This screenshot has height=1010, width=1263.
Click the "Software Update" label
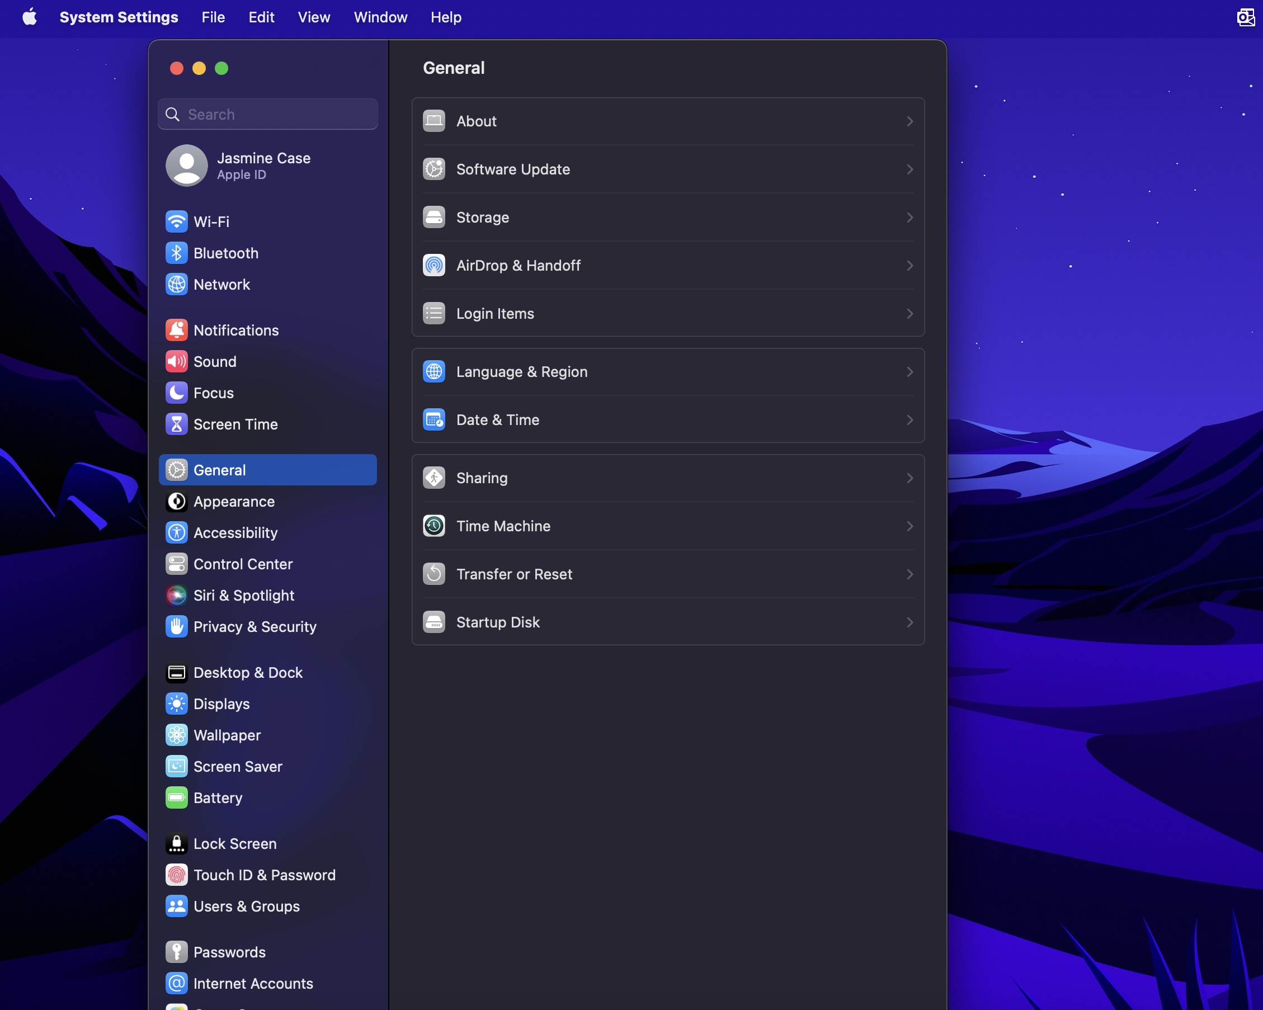pyautogui.click(x=513, y=169)
